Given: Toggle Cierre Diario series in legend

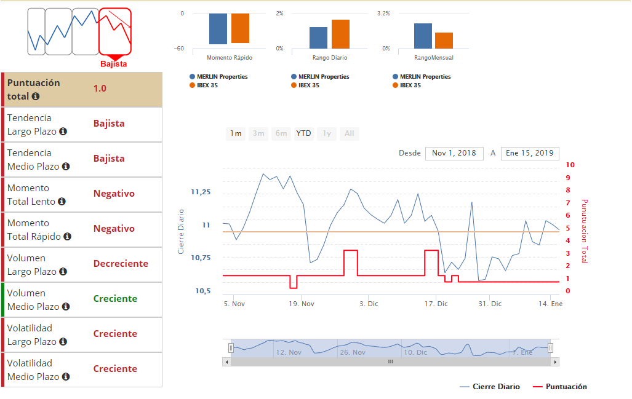Looking at the screenshot, I should click(490, 387).
